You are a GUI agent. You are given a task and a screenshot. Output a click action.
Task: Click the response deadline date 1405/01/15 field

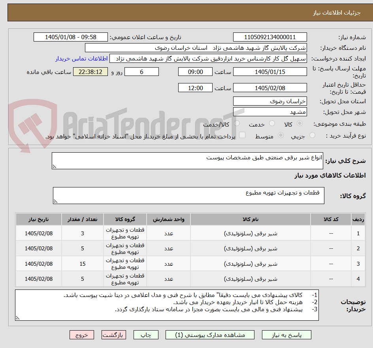coord(270,72)
